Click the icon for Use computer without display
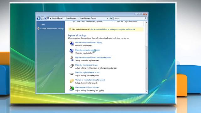 point(72,44)
